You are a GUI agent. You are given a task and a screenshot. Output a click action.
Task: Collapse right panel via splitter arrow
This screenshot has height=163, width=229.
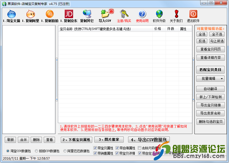[x=193, y=80]
